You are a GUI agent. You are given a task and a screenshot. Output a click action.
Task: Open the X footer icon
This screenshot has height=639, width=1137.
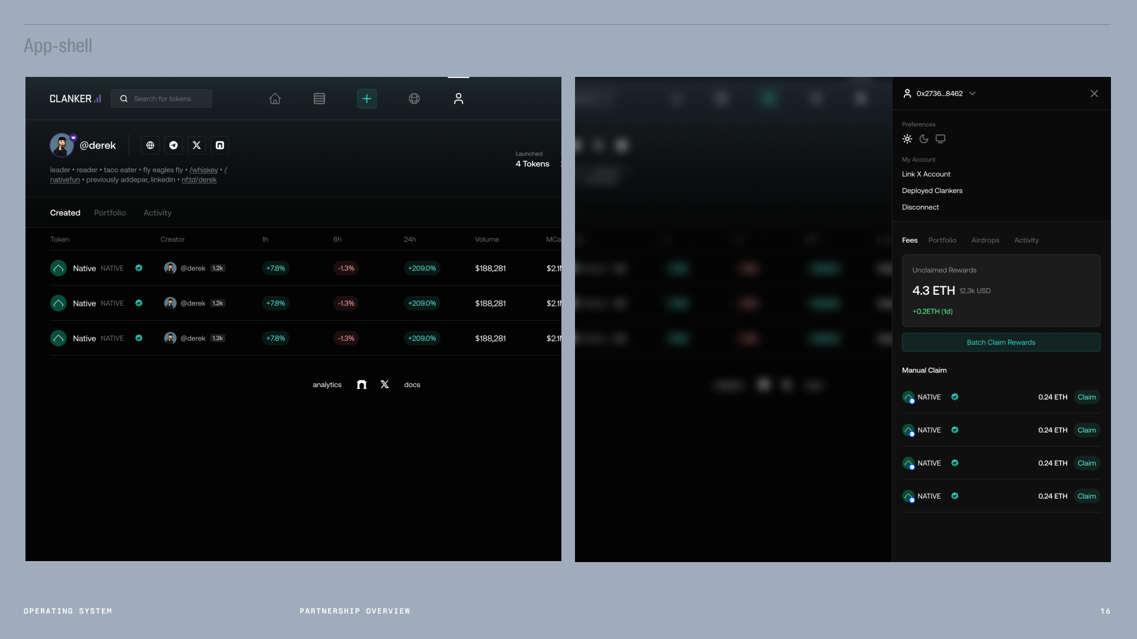[385, 385]
